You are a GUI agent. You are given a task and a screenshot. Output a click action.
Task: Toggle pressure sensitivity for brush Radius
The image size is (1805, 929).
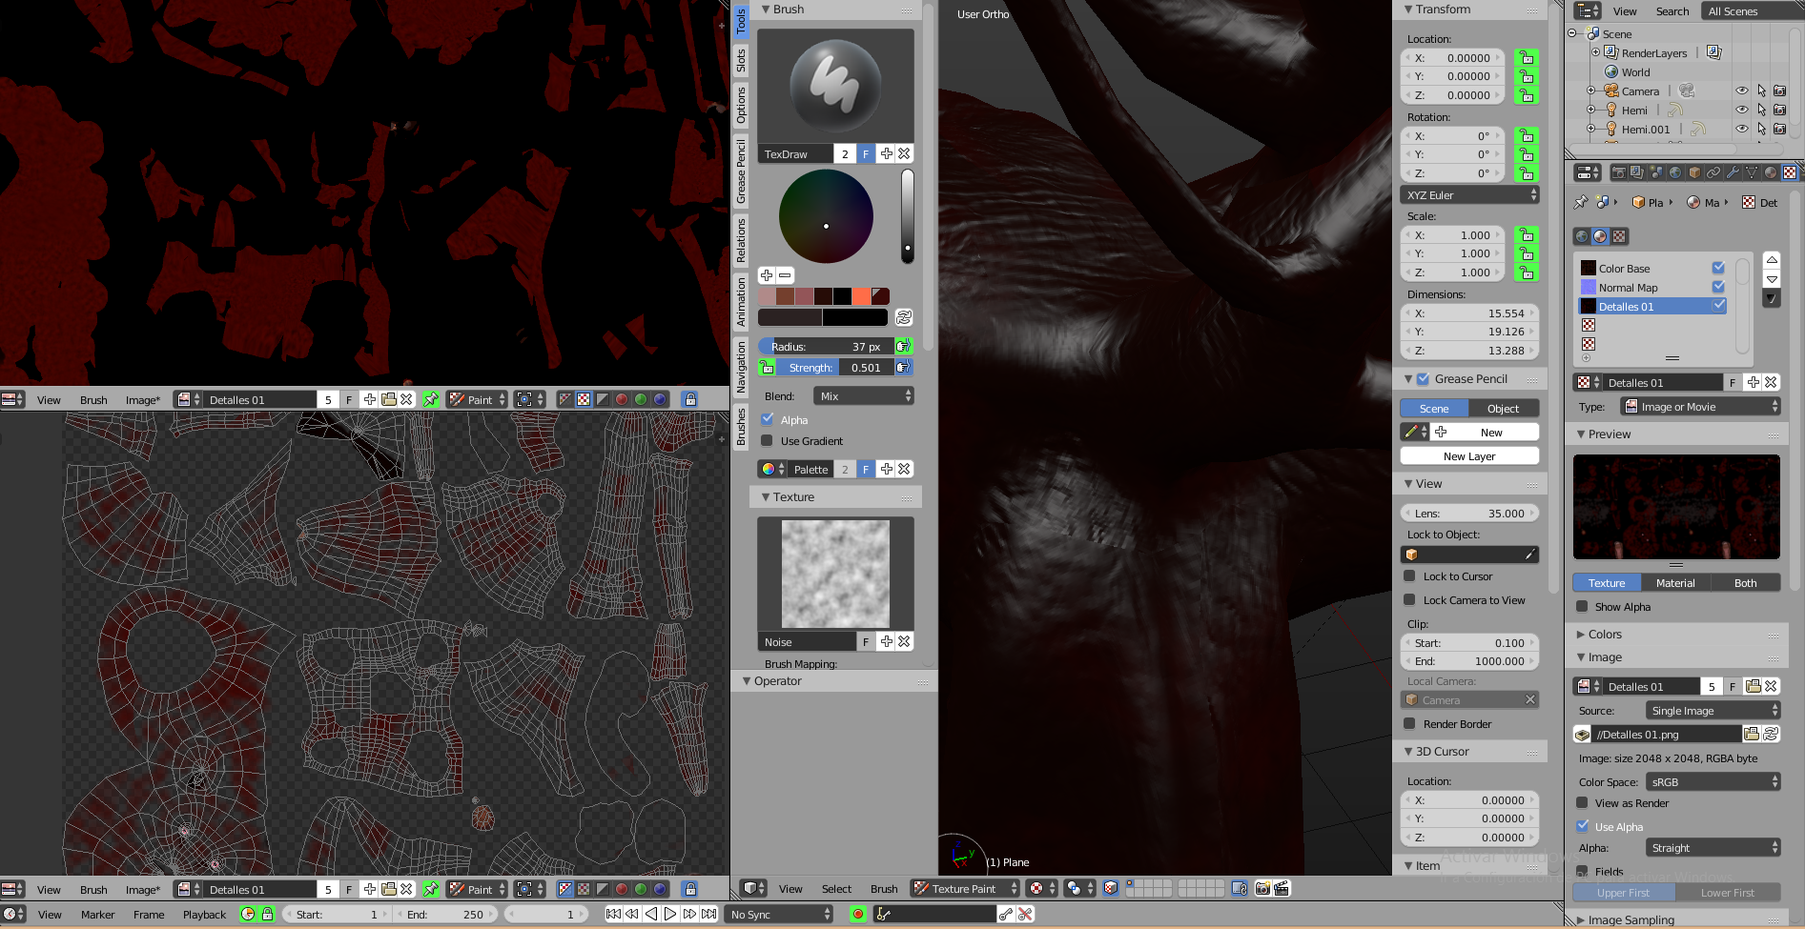coord(903,346)
